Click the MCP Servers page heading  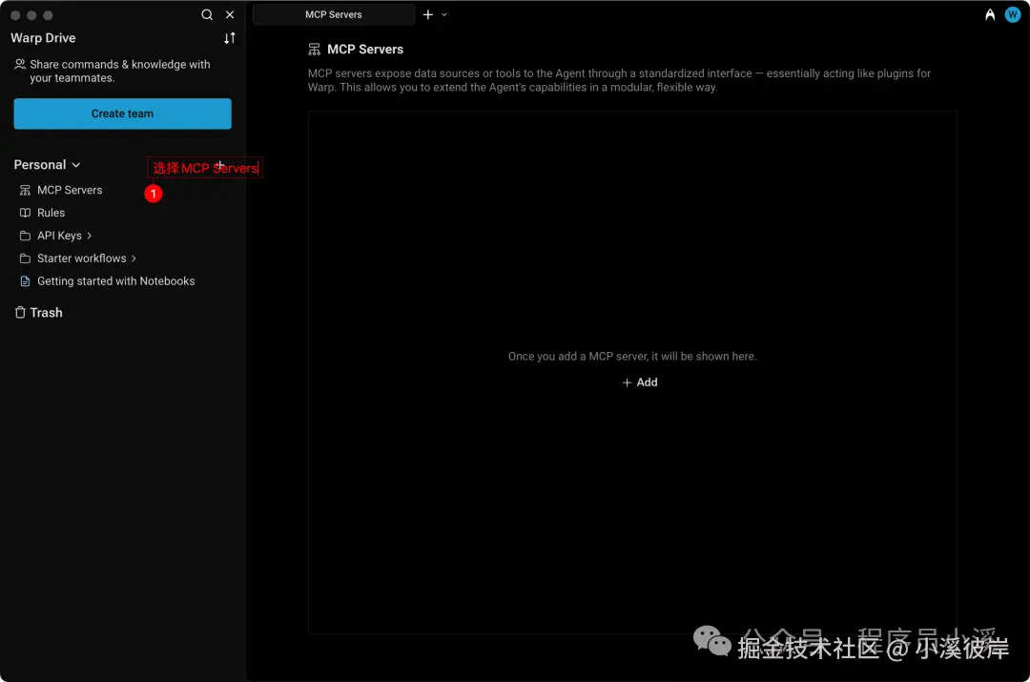tap(365, 50)
